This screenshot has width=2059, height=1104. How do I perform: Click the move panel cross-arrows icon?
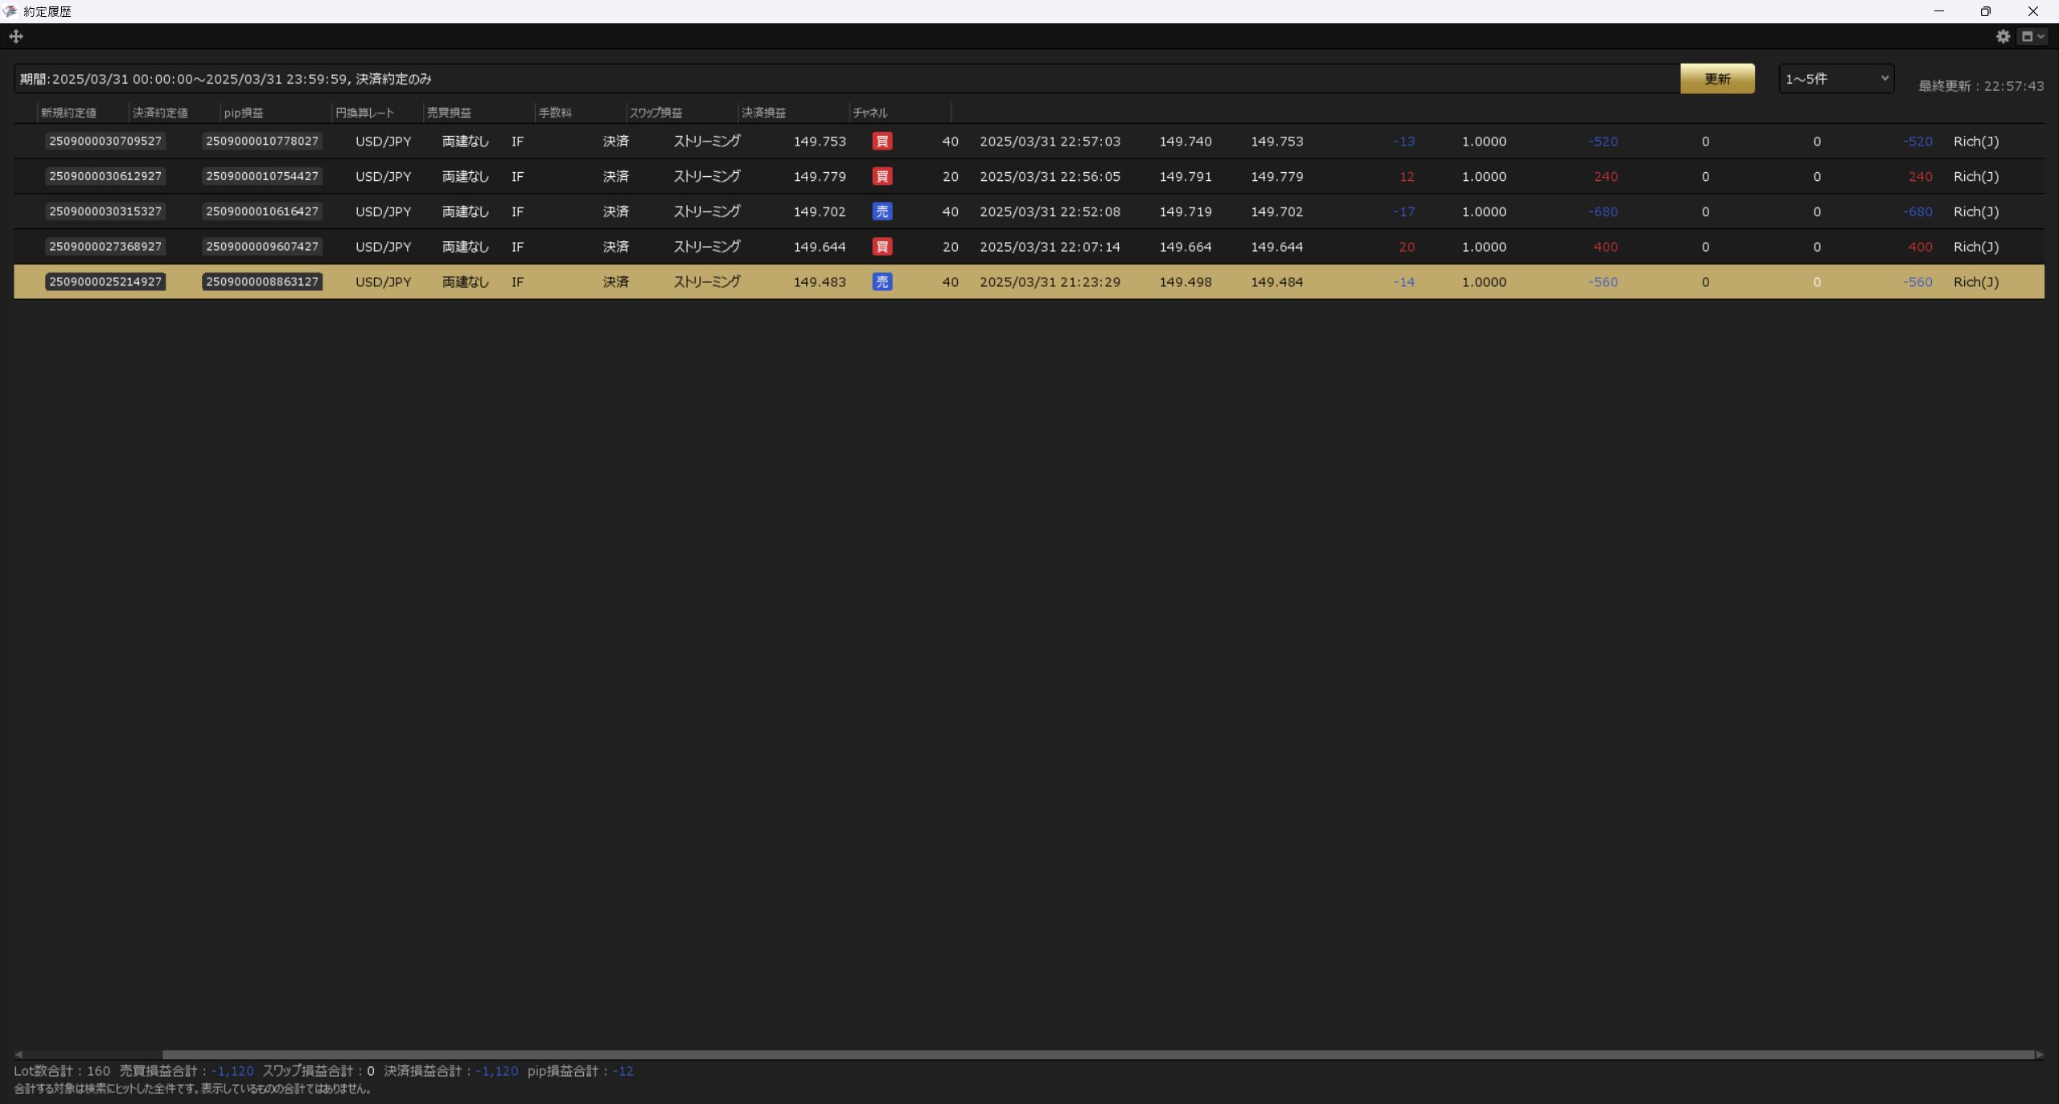click(16, 36)
